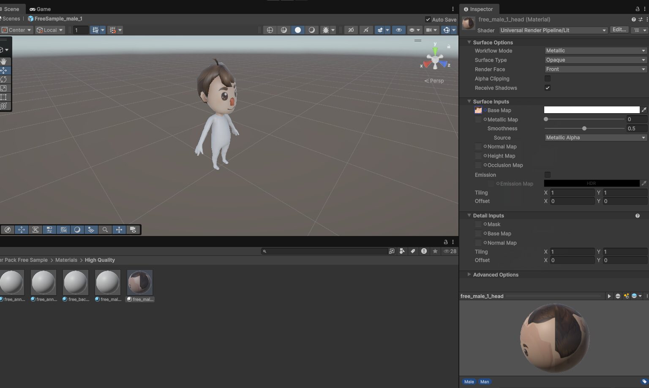Screen dimensions: 649x388
Task: Click favorites star in project search bar
Action: (435, 251)
